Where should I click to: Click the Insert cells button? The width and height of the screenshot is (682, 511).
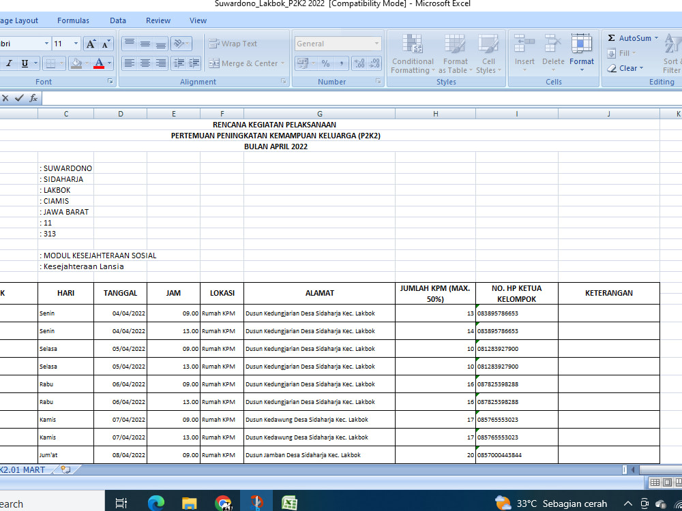524,54
